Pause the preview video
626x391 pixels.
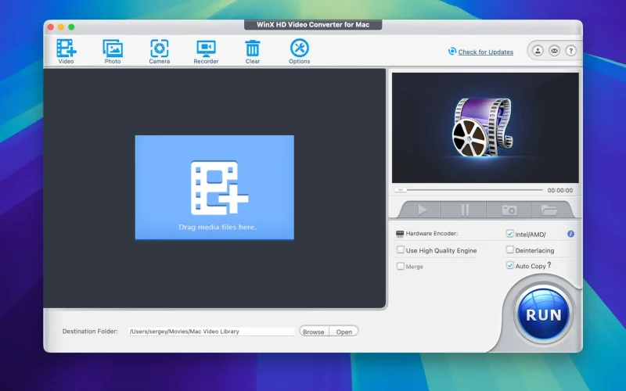[465, 210]
